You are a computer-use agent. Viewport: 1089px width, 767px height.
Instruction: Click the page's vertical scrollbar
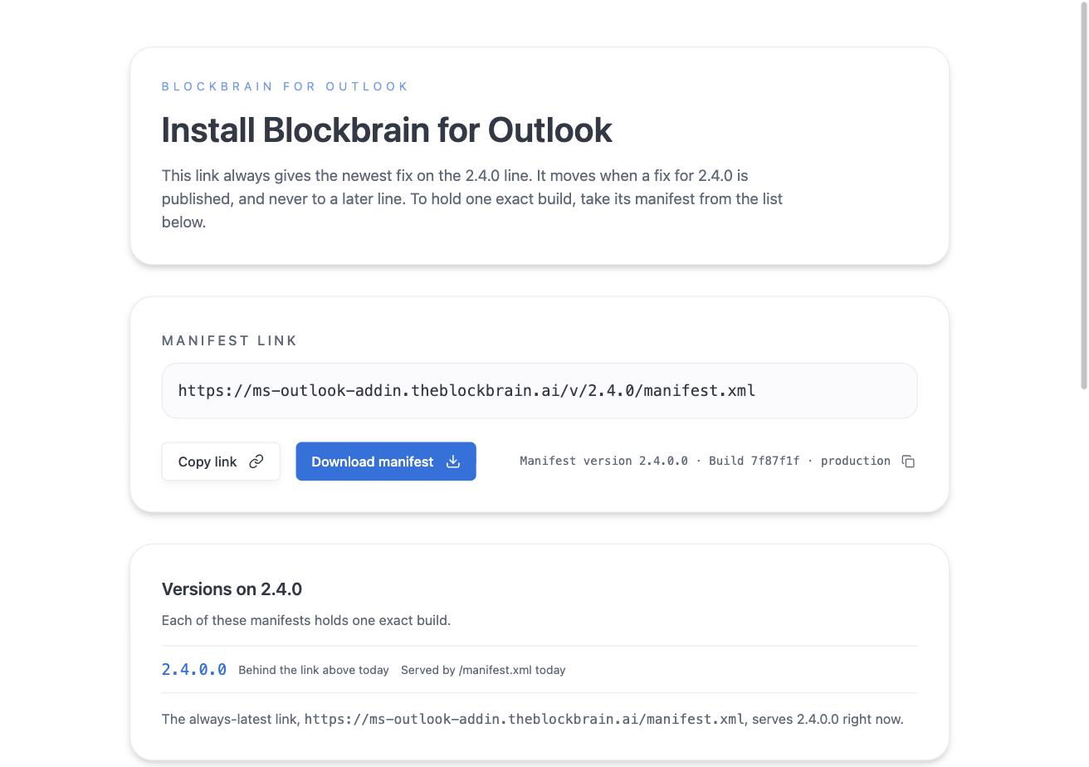1083,195
